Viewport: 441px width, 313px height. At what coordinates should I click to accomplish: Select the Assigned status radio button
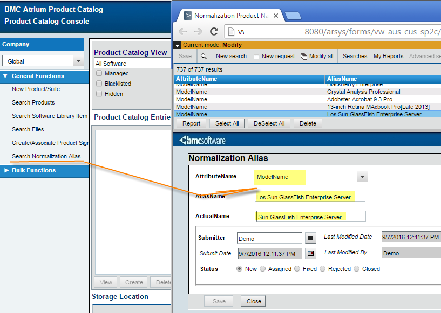point(263,269)
